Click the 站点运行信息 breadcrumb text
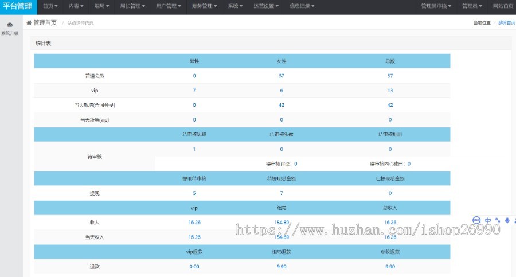 (81, 23)
